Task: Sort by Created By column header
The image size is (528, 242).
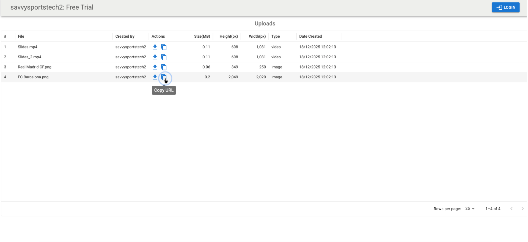Action: pyautogui.click(x=125, y=36)
